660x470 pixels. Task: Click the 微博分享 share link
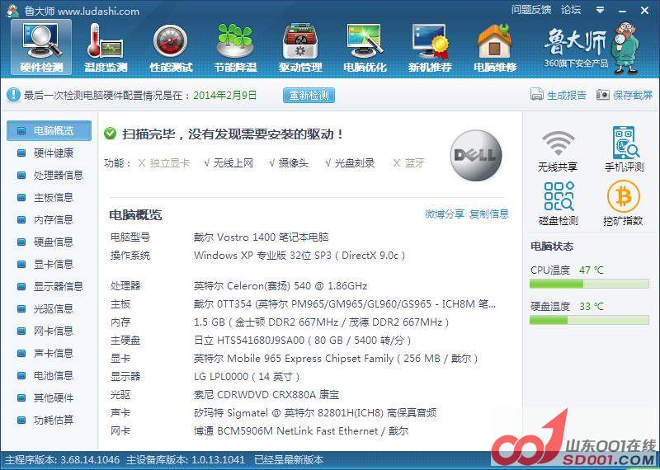click(x=445, y=214)
